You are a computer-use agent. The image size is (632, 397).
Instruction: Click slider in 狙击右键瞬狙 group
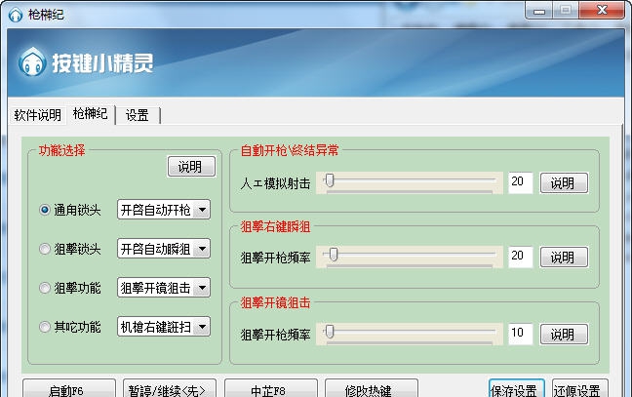click(x=410, y=257)
